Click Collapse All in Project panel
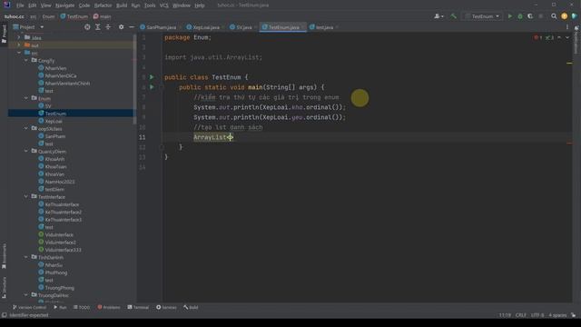 [108, 27]
